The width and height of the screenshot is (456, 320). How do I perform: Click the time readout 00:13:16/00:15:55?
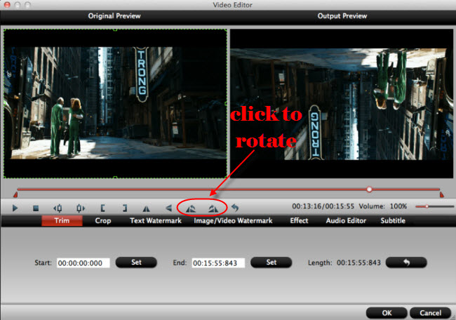click(x=323, y=206)
